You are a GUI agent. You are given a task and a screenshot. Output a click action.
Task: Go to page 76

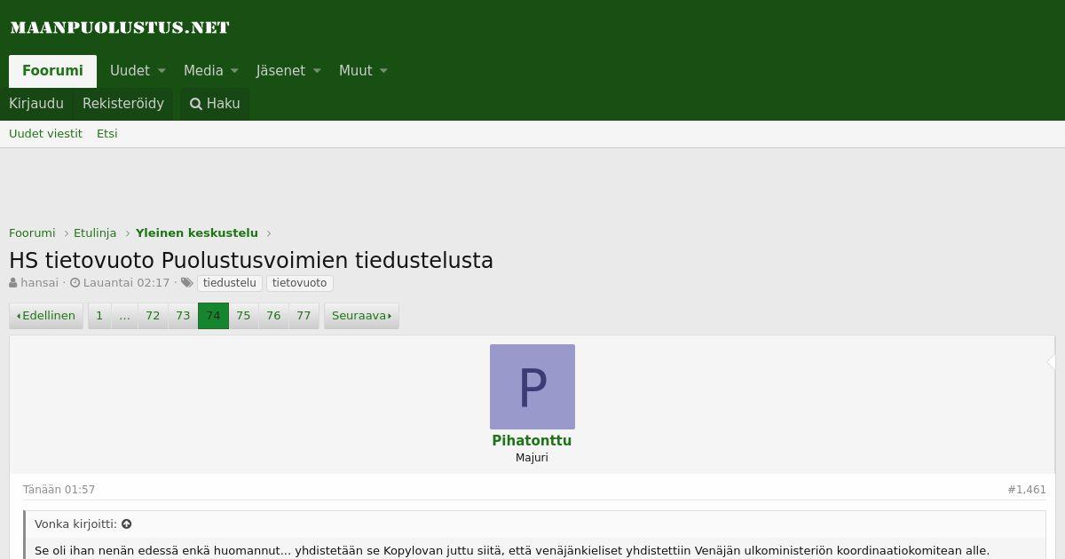[273, 316]
